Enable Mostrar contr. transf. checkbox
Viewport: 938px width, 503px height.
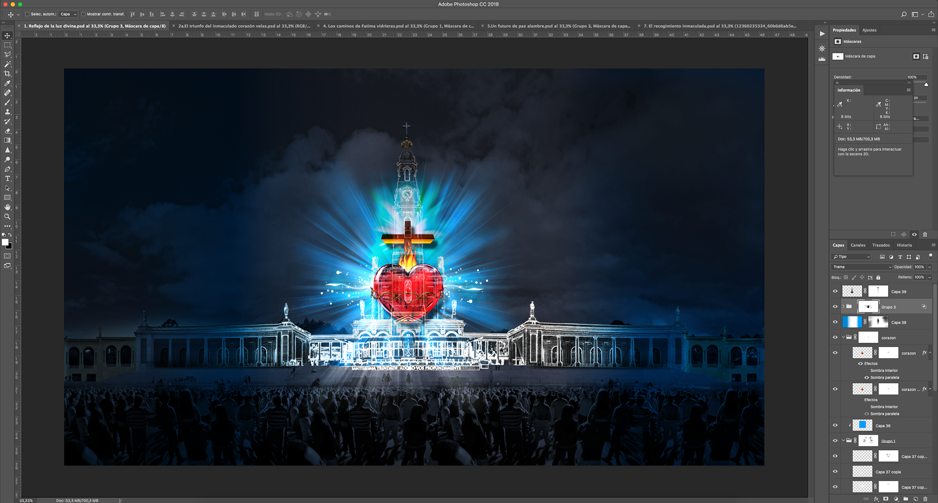click(x=83, y=14)
